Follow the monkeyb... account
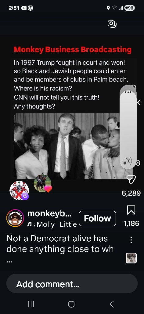The height and width of the screenshot is (314, 144). [x=98, y=218]
